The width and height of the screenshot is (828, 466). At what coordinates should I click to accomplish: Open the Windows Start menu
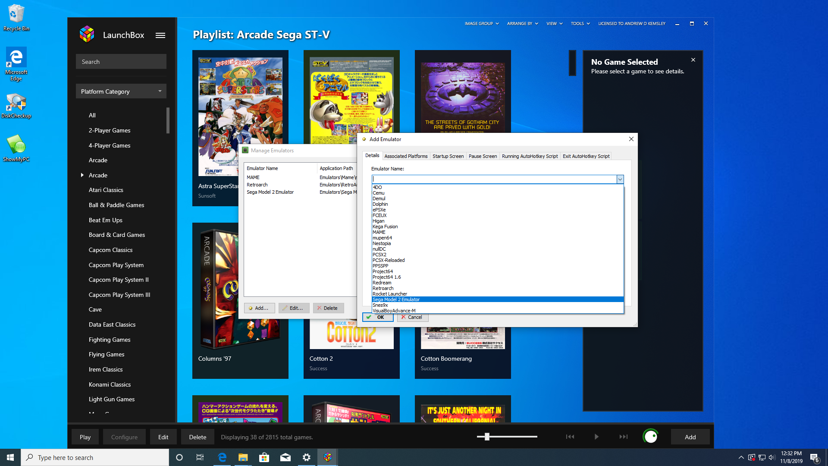(x=10, y=457)
